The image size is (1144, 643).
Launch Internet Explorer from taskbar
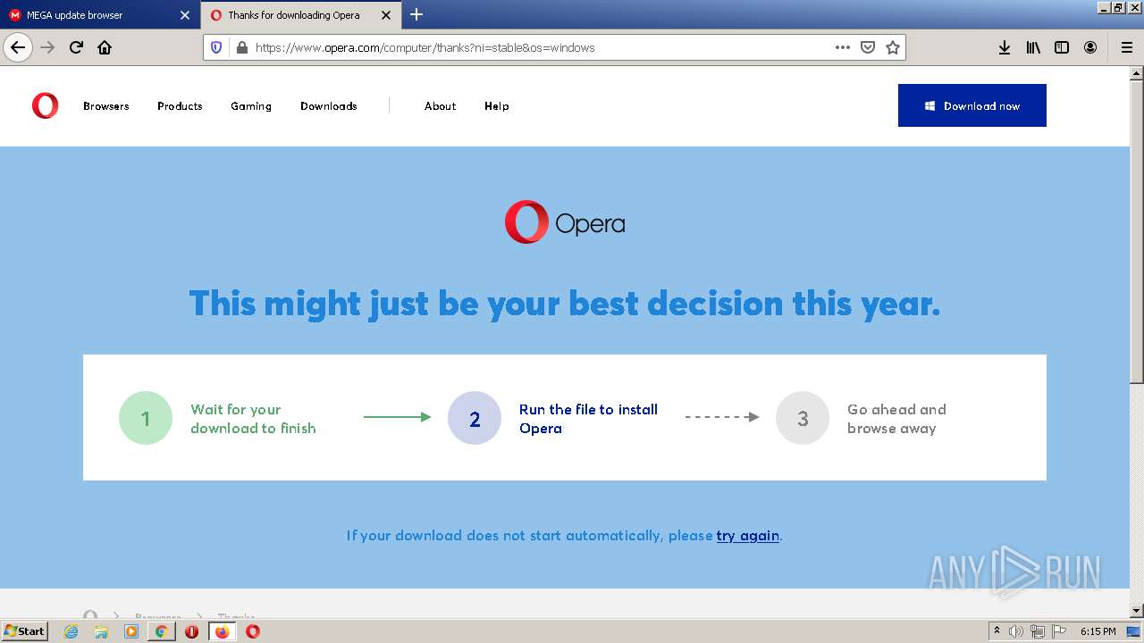pos(71,631)
